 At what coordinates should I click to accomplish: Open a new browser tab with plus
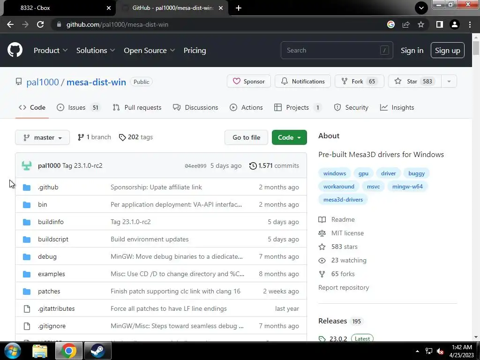(x=239, y=8)
